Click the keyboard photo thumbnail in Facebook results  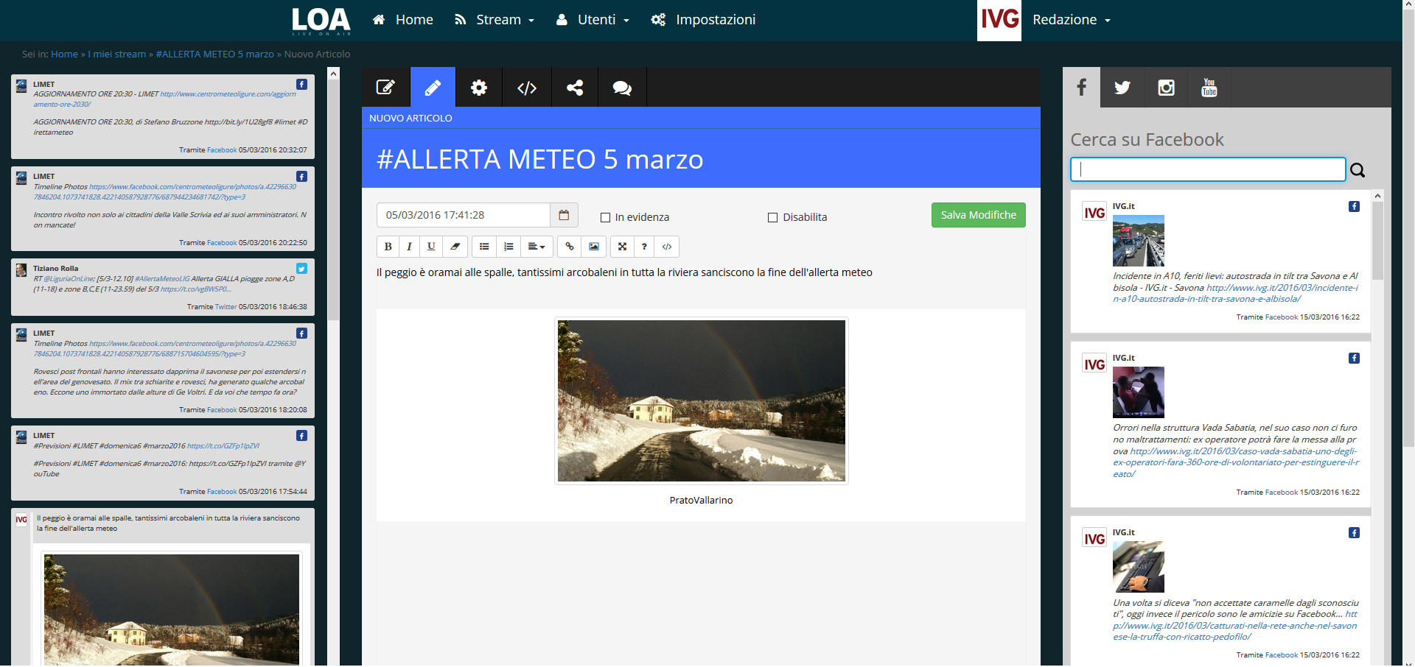(x=1138, y=567)
